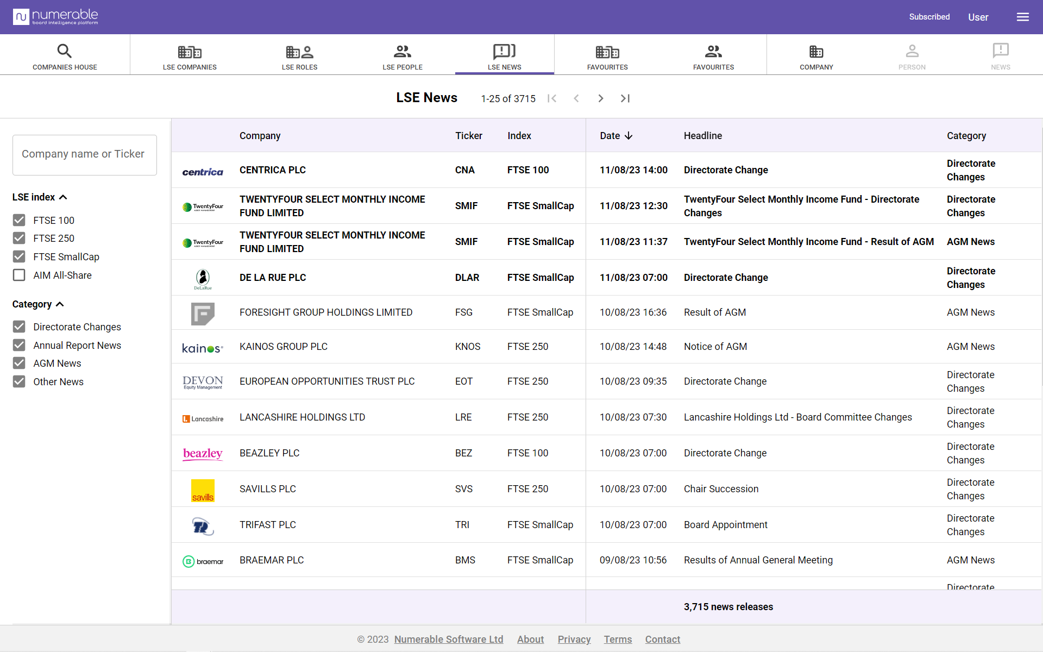Uncheck the FTSE 250 filter
This screenshot has height=652, width=1043.
(19, 238)
